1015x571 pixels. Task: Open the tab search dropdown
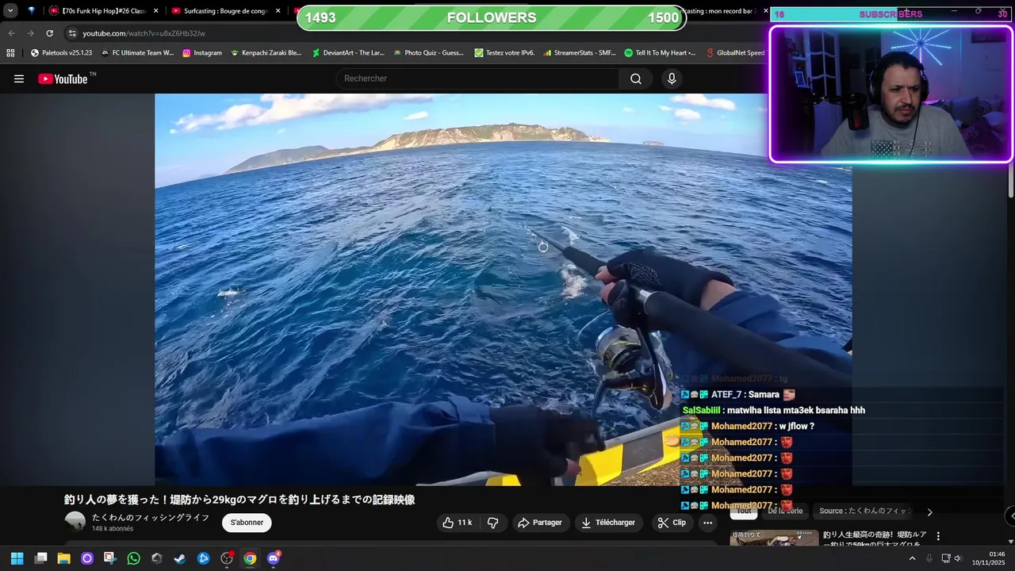click(10, 11)
